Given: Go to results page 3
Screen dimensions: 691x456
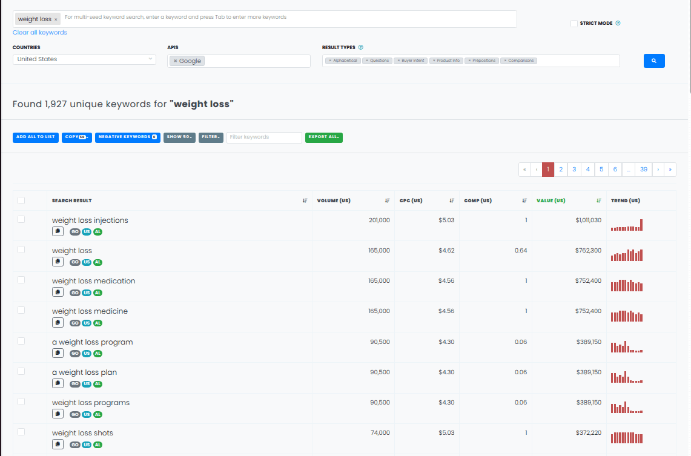Looking at the screenshot, I should pos(574,170).
